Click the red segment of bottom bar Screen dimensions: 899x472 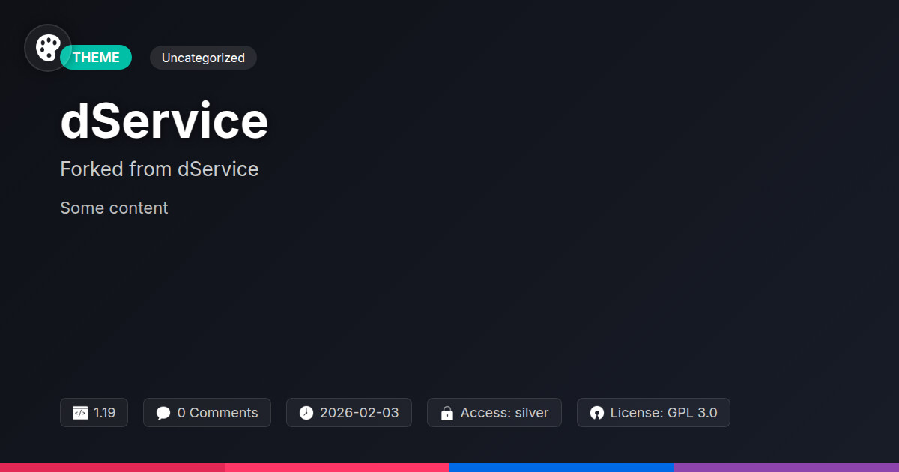(112, 468)
